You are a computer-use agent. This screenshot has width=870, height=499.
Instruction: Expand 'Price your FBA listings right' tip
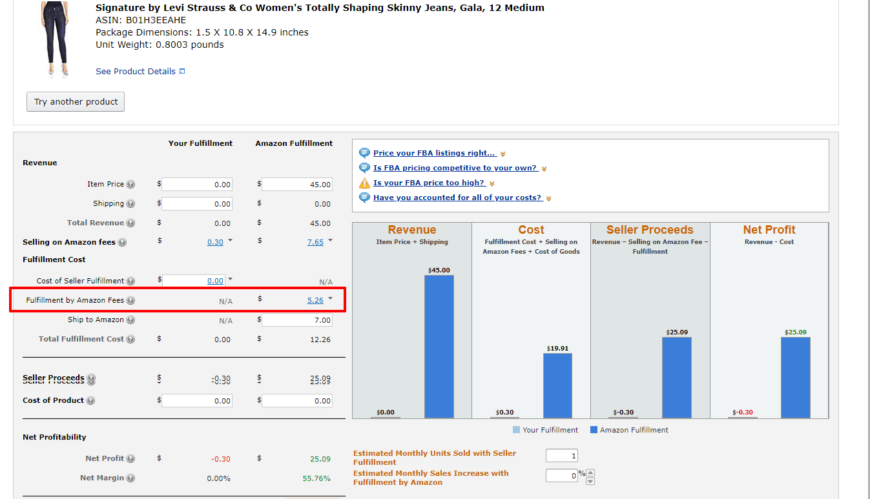[x=434, y=154]
